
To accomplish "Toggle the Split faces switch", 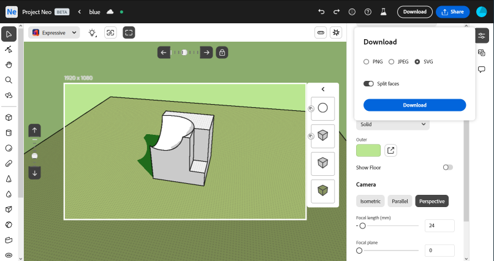I will [368, 83].
